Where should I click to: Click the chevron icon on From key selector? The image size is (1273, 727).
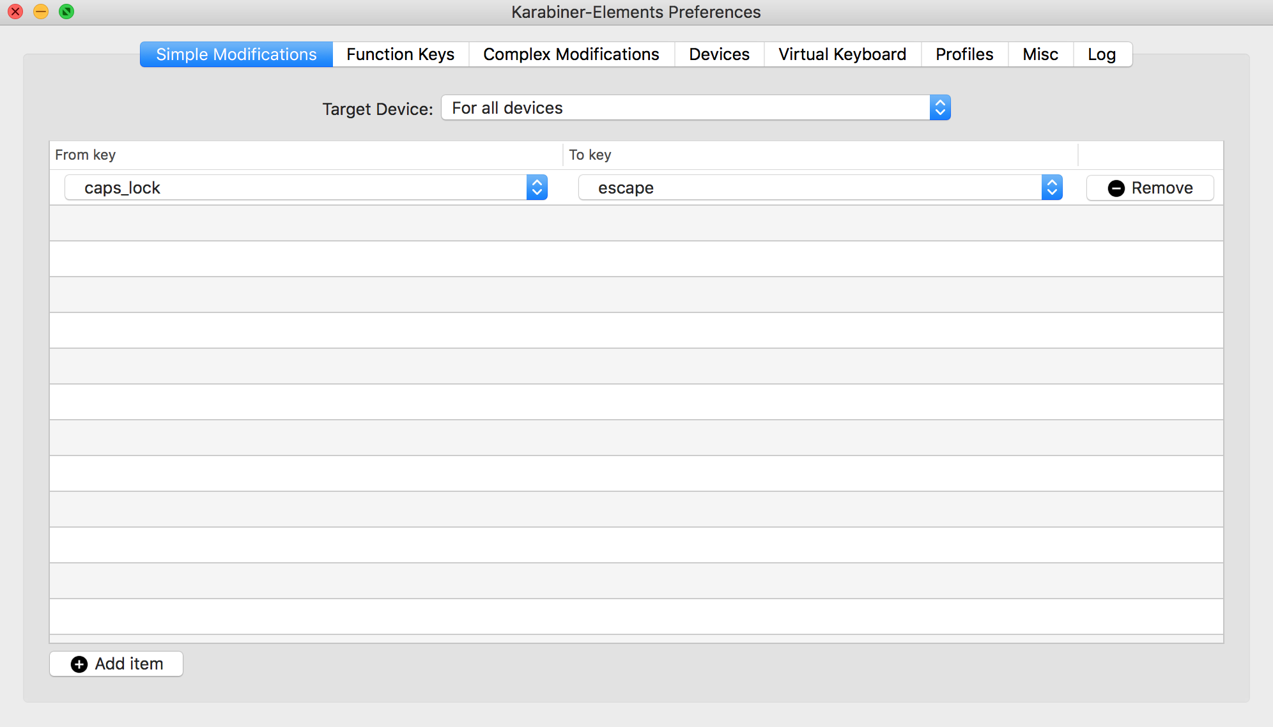click(x=537, y=187)
